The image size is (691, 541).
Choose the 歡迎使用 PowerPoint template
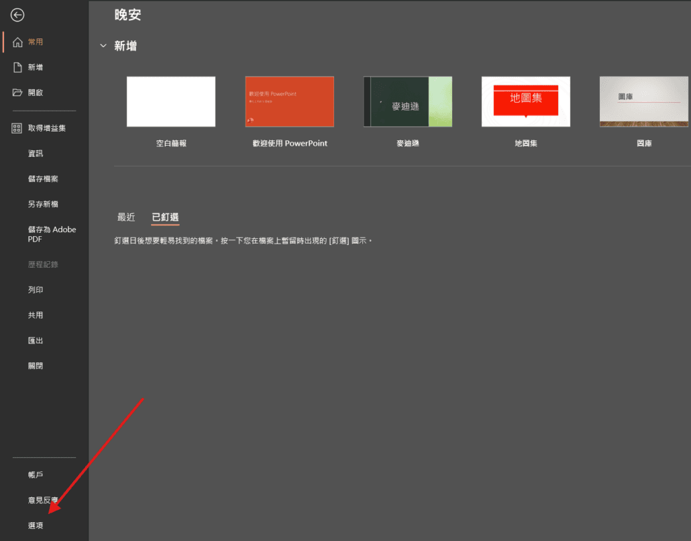click(289, 102)
